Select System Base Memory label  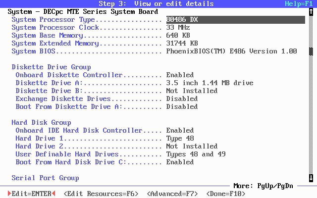click(48, 35)
